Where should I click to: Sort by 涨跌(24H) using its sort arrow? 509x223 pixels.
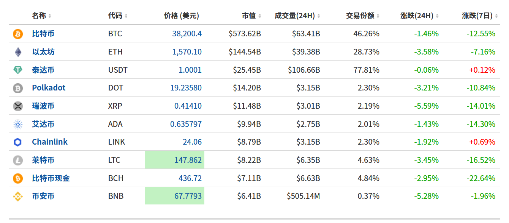click(x=437, y=16)
